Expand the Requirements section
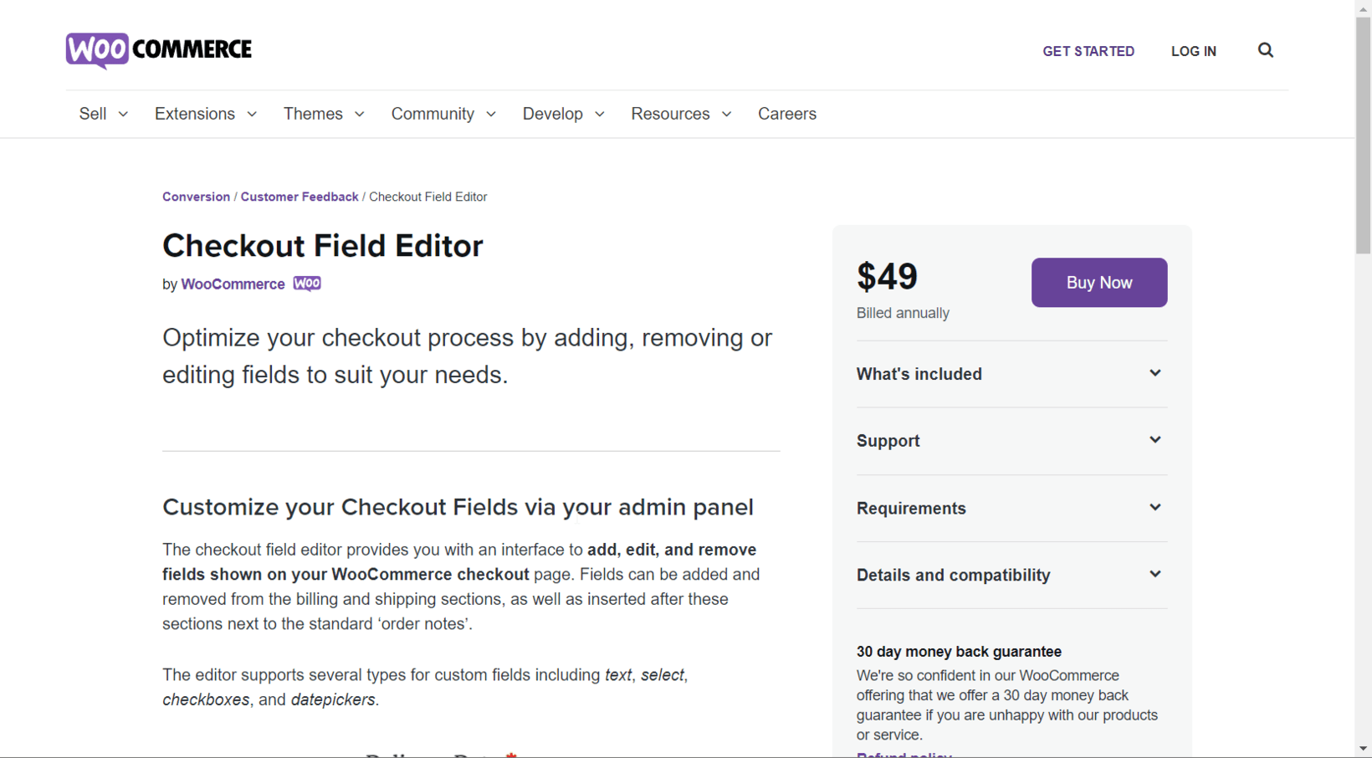This screenshot has height=758, width=1372. pyautogui.click(x=1155, y=507)
